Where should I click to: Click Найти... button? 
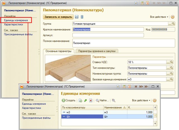coord(102,100)
